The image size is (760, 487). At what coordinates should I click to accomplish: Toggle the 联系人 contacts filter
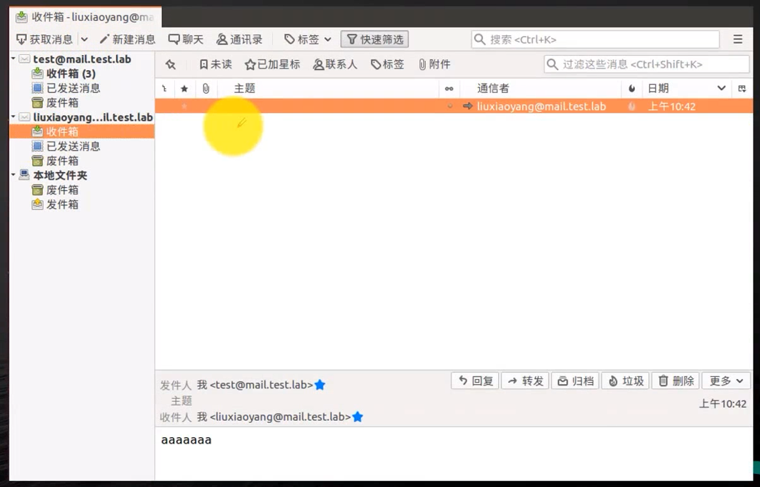(335, 64)
